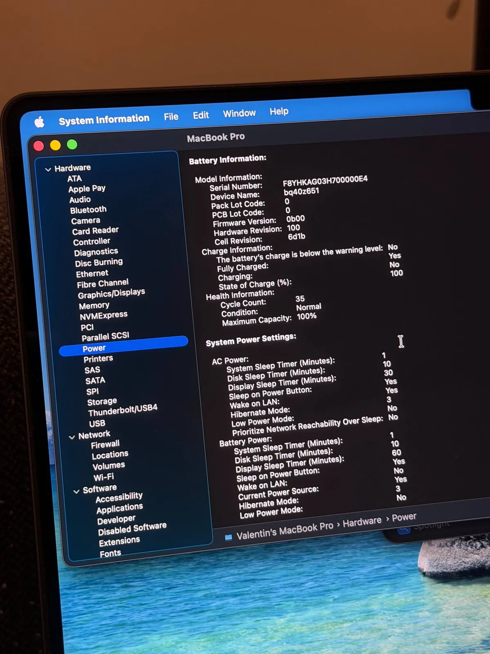Viewport: 490px width, 654px height.
Task: Select Fibre Channel in the sidebar
Action: (102, 283)
